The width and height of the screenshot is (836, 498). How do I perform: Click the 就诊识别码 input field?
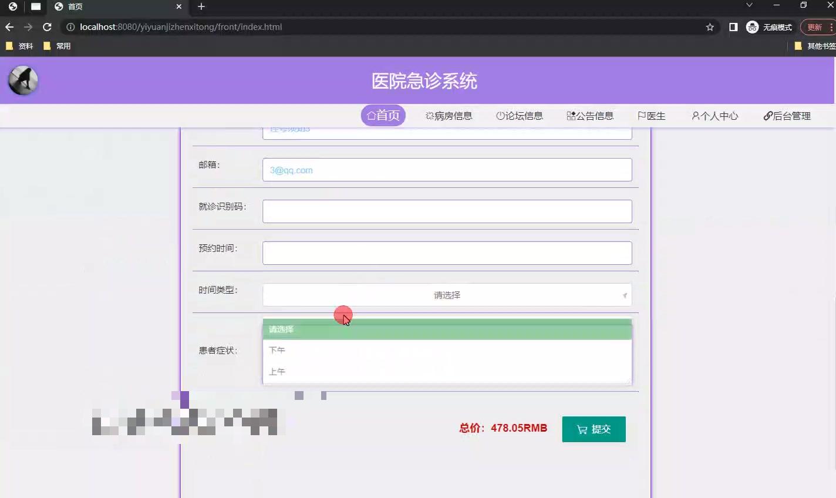(447, 211)
